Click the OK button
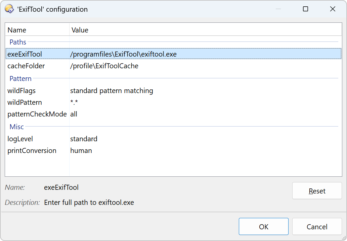This screenshot has width=347, height=241. click(x=264, y=227)
